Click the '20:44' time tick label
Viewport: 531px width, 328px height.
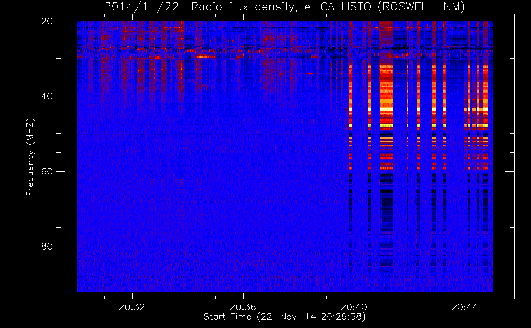click(465, 307)
